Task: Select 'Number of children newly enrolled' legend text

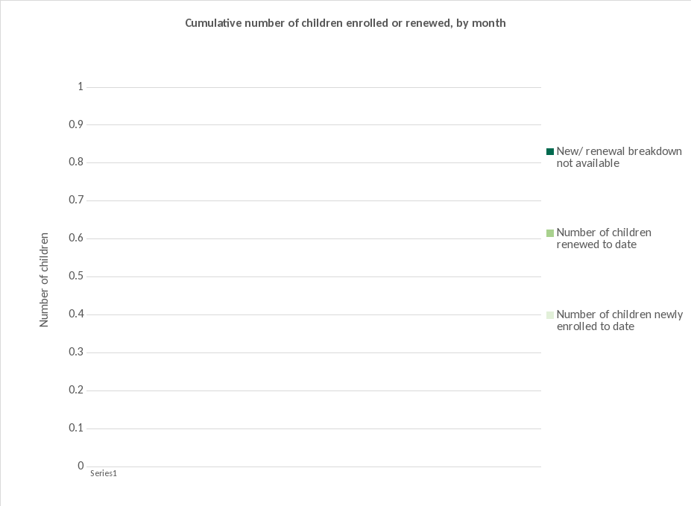Action: coord(619,320)
